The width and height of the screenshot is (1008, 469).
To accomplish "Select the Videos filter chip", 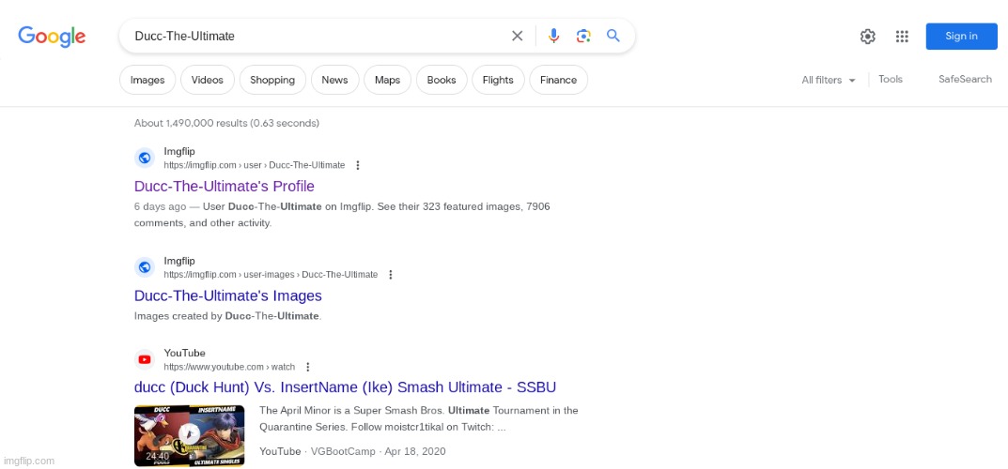I will click(207, 80).
